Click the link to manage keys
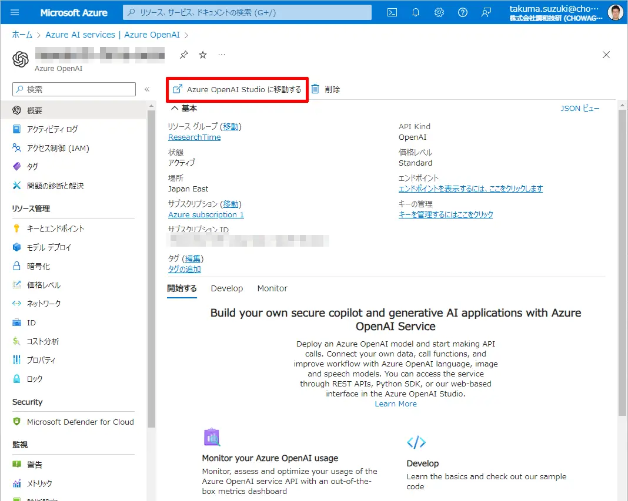 446,214
